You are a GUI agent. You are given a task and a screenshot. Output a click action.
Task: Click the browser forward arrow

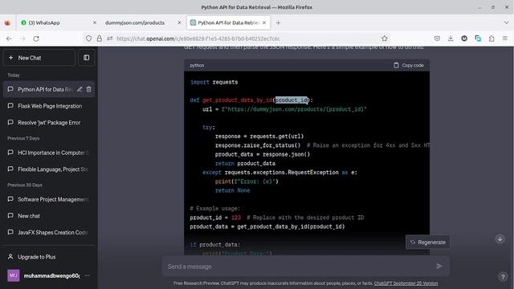click(x=22, y=39)
